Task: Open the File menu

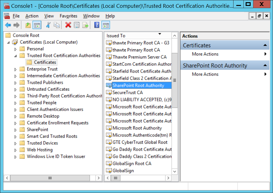Action: (x=16, y=16)
